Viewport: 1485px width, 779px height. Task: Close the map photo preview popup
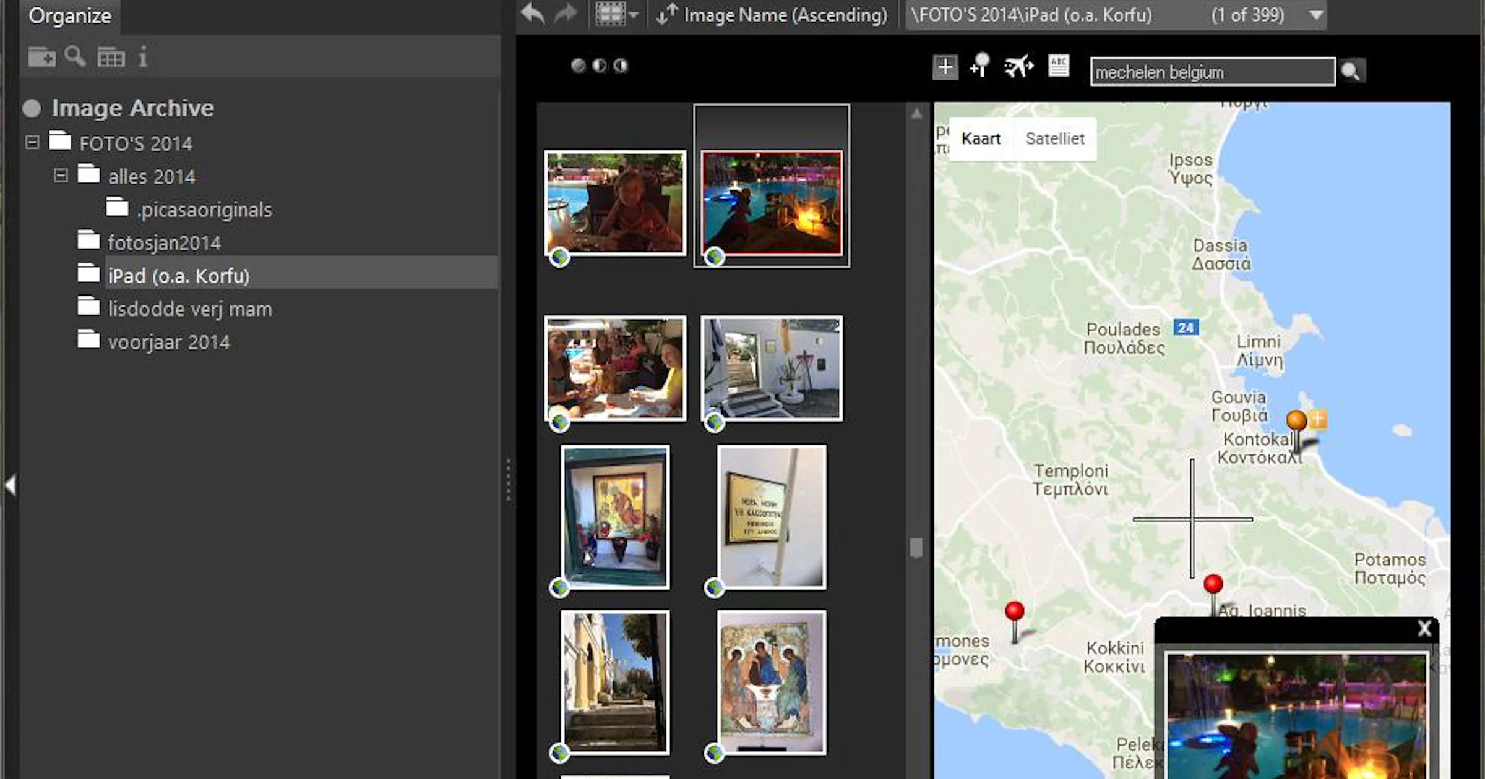[1424, 629]
